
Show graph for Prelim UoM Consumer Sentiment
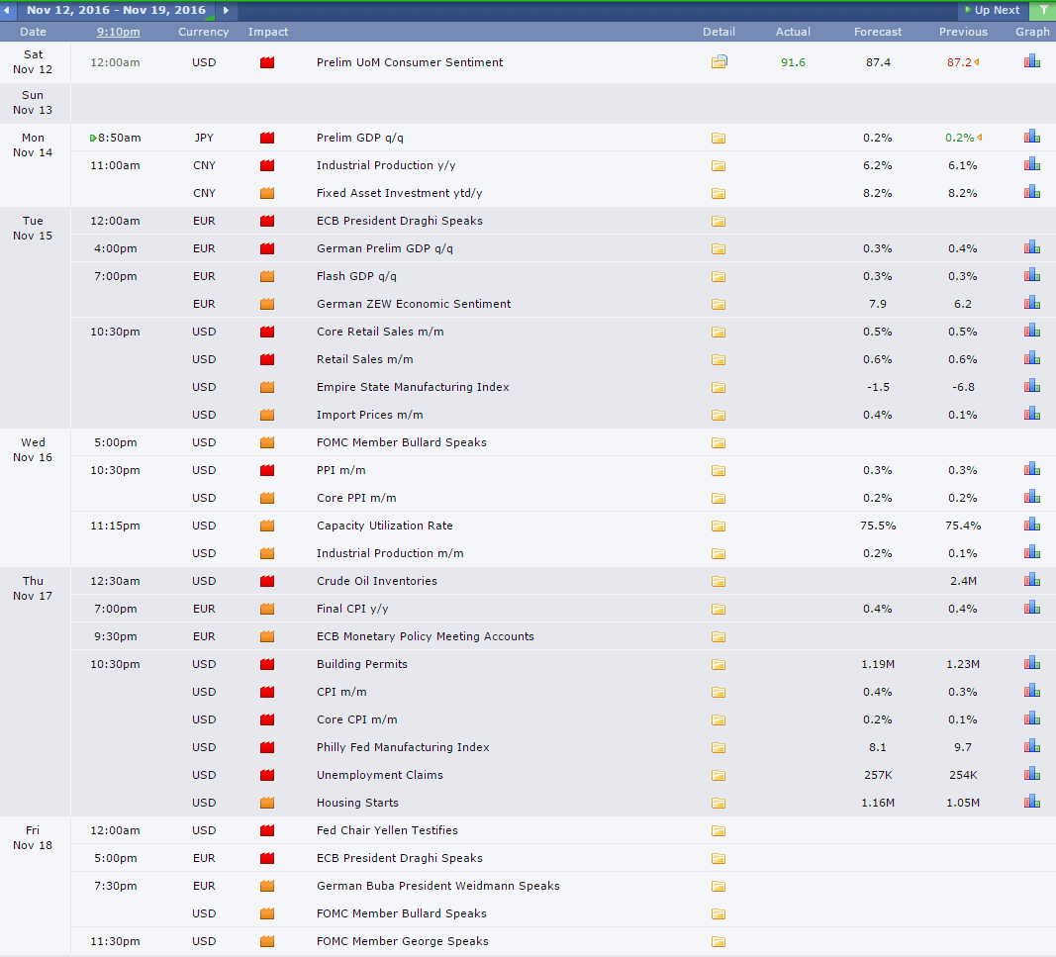[1032, 61]
